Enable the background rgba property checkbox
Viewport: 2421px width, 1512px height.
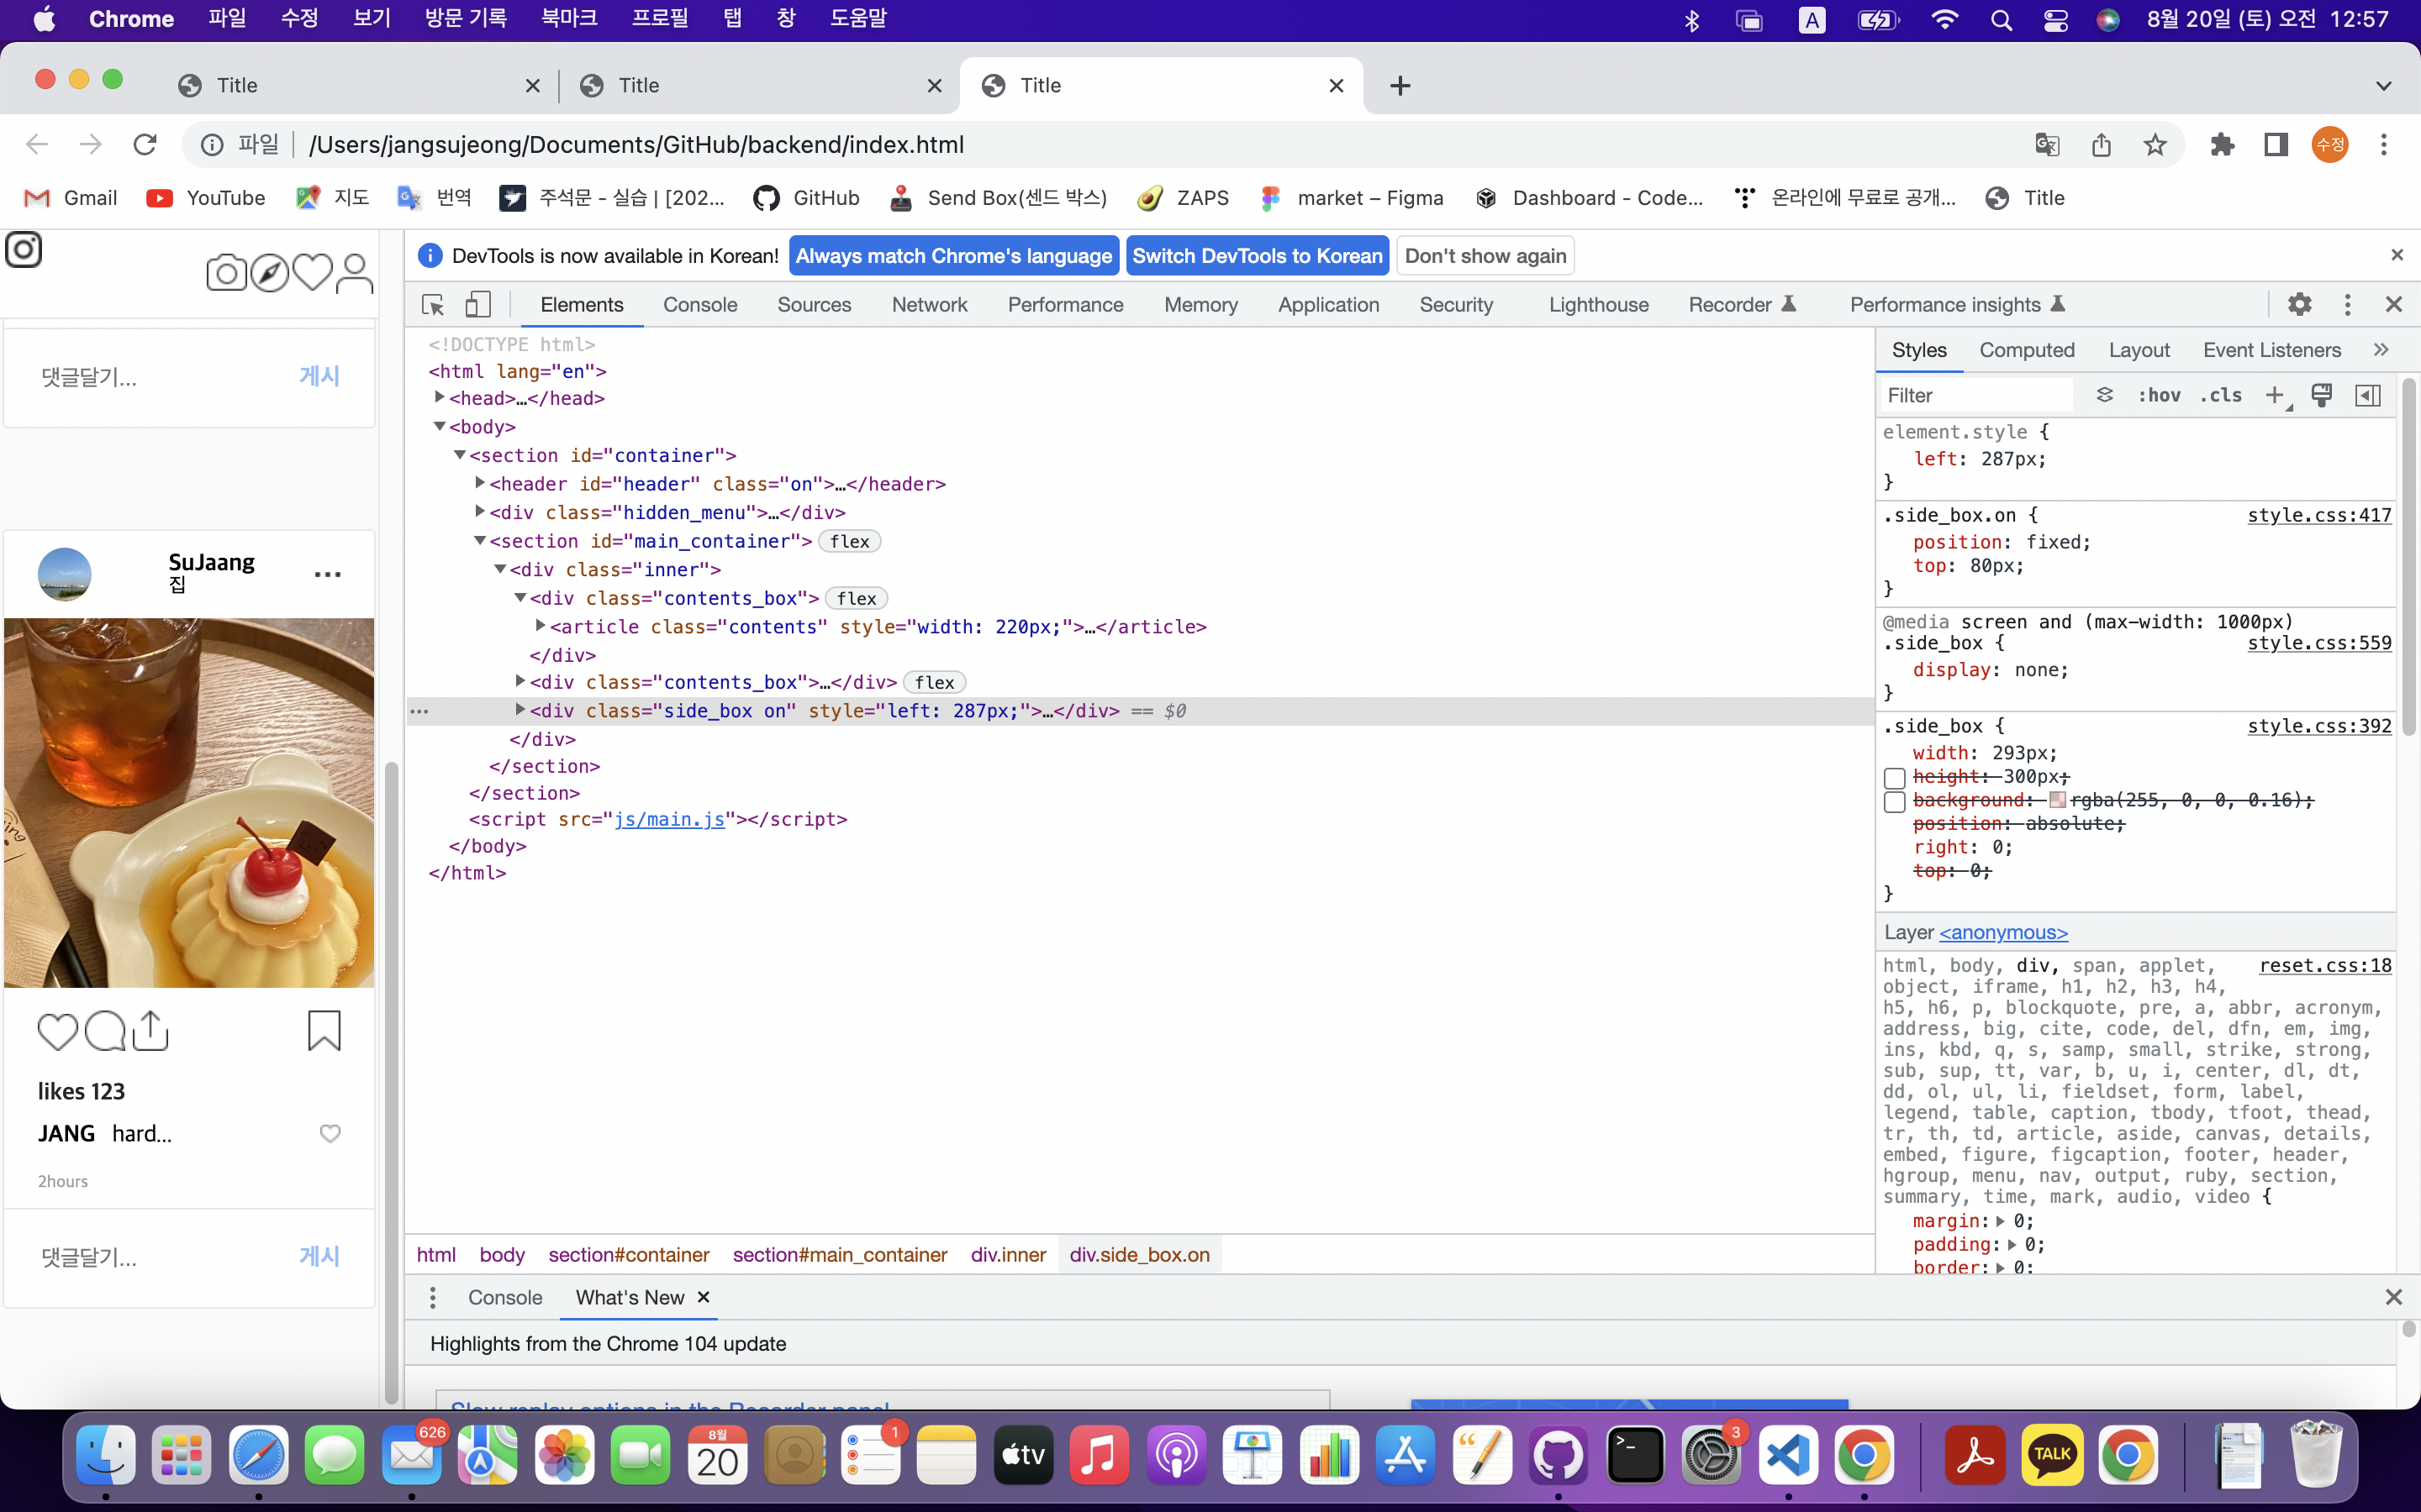point(1894,802)
